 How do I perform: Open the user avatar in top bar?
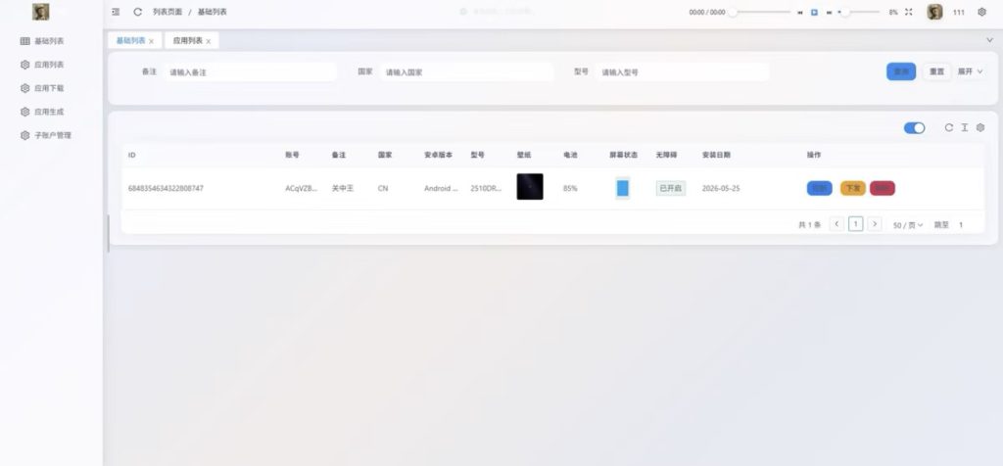point(934,12)
